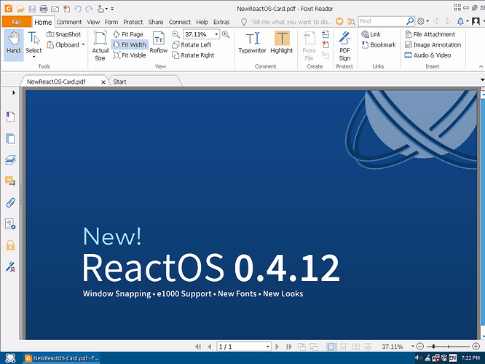The image size is (485, 364).
Task: Enable Continuous page view in status bar
Action: 343,347
